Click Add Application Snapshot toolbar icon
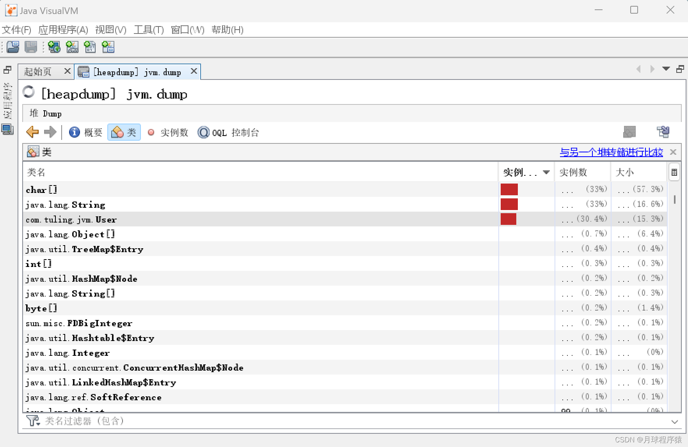Image resolution: width=688 pixels, height=447 pixels. 108,47
